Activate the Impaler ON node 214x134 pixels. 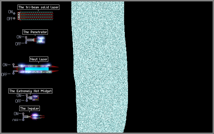(x=23, y=113)
